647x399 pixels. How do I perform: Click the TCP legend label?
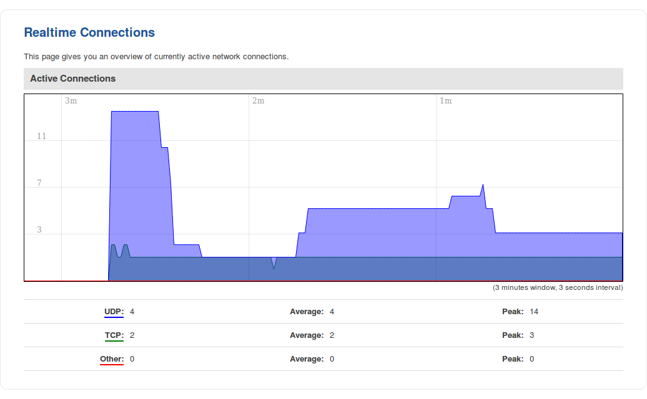point(114,335)
